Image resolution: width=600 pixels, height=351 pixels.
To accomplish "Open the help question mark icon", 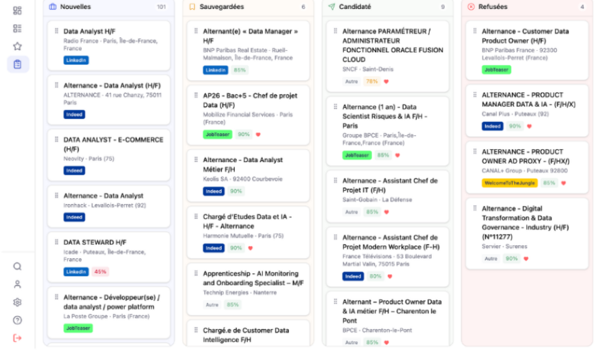I will coord(17,320).
